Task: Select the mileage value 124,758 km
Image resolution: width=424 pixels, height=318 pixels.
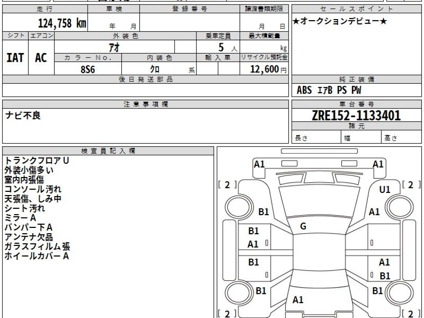Action: click(x=62, y=23)
